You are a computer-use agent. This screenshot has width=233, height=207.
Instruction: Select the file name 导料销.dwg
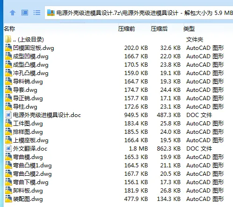tap(28, 82)
